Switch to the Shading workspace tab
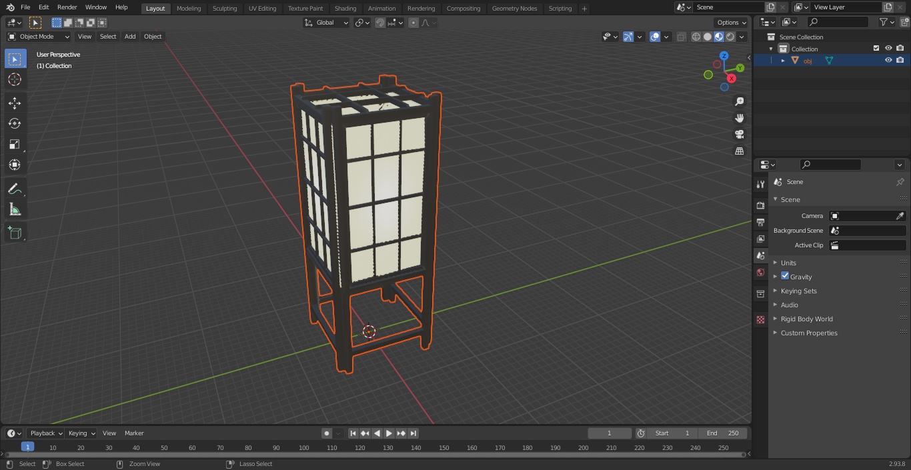This screenshot has width=911, height=470. pyautogui.click(x=345, y=9)
